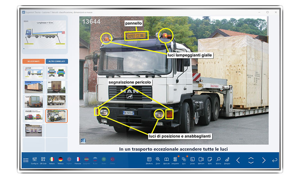Click the back return arrow button

click(274, 160)
